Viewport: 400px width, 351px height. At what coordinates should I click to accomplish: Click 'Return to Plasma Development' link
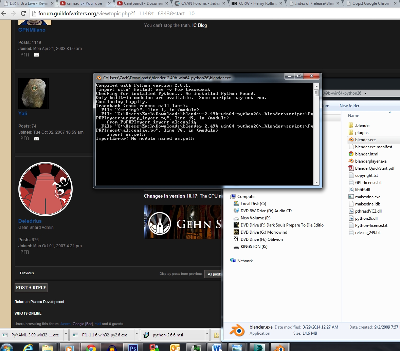39,302
